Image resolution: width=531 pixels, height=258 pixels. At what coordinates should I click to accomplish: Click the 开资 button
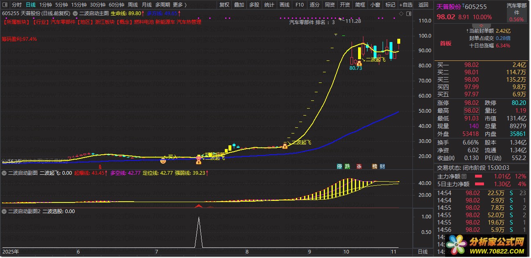(345, 5)
